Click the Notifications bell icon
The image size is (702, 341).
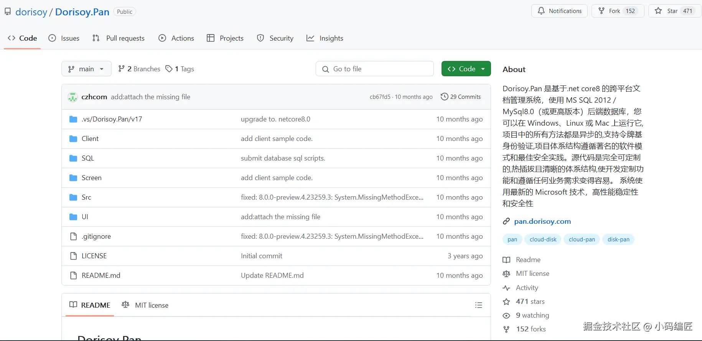pos(541,11)
